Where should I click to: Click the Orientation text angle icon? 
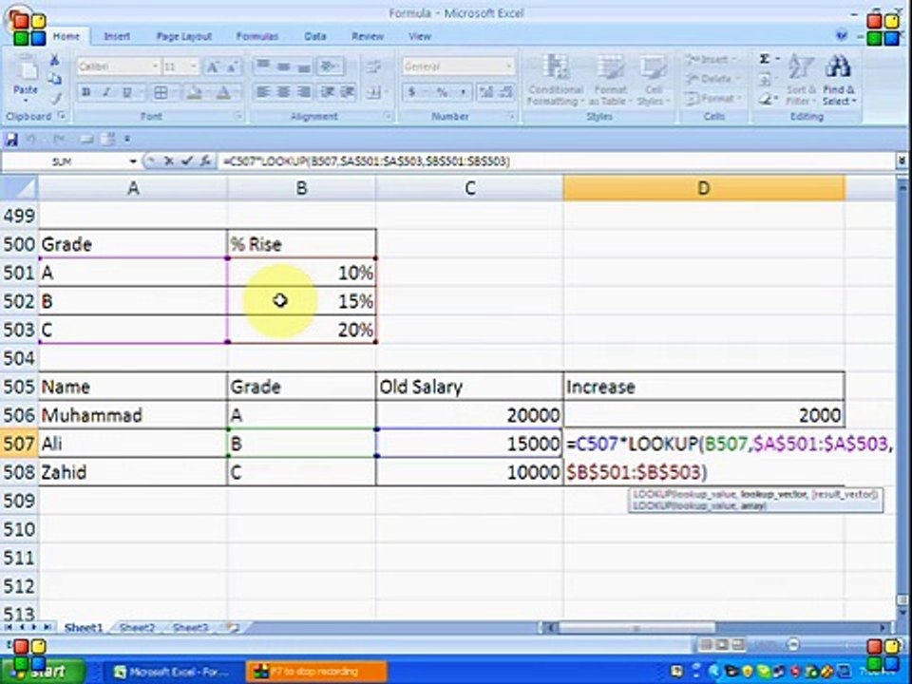330,66
